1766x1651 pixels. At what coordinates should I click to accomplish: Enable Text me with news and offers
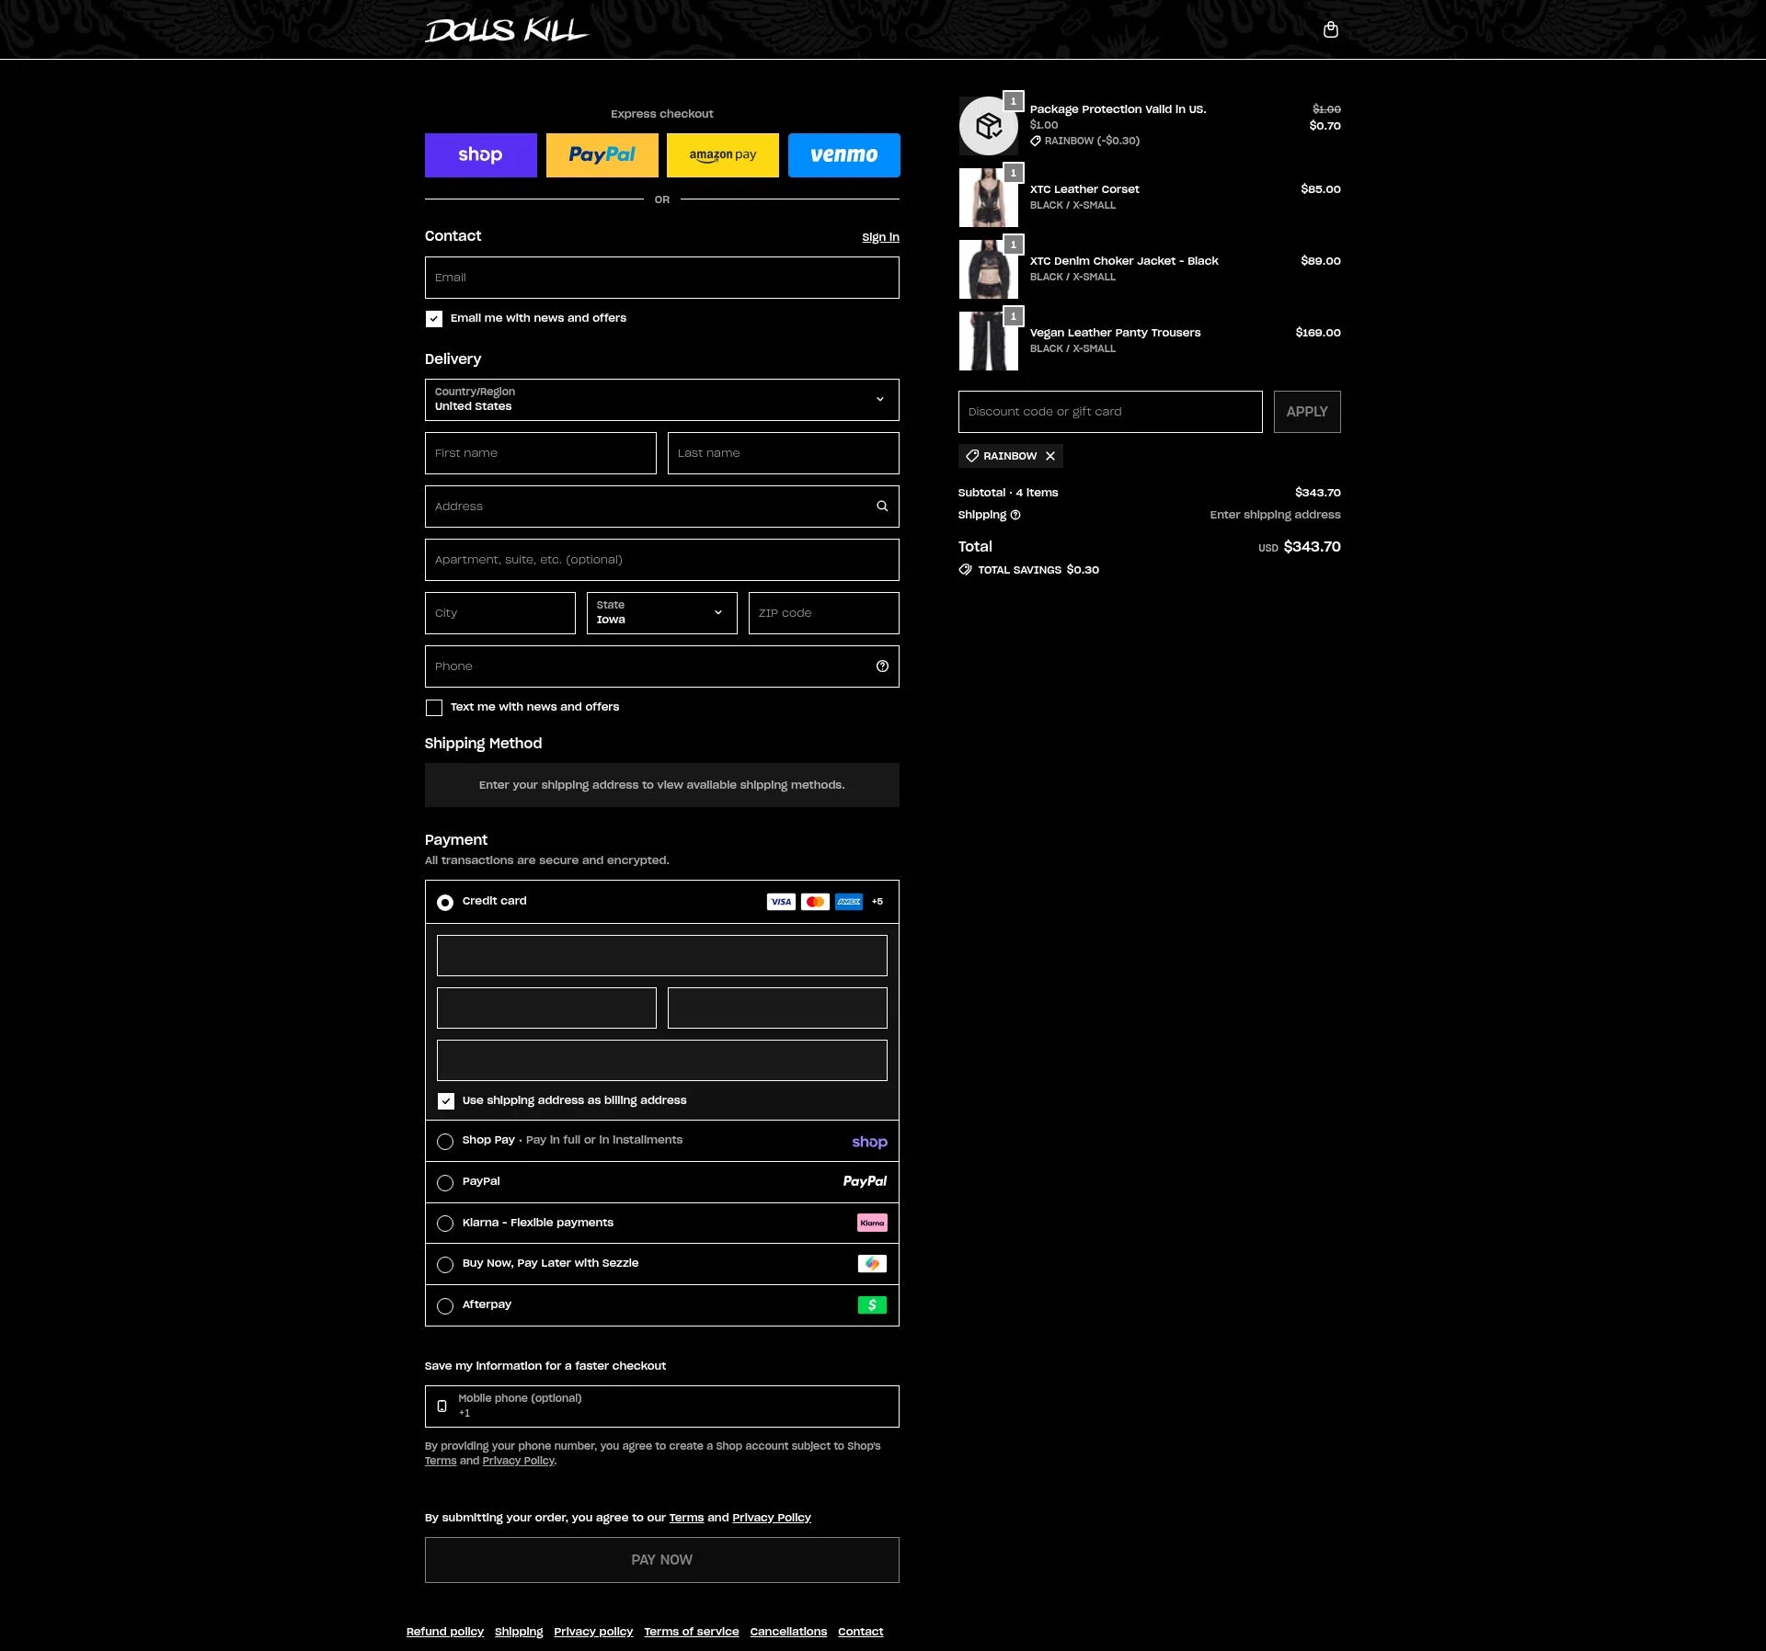click(434, 708)
